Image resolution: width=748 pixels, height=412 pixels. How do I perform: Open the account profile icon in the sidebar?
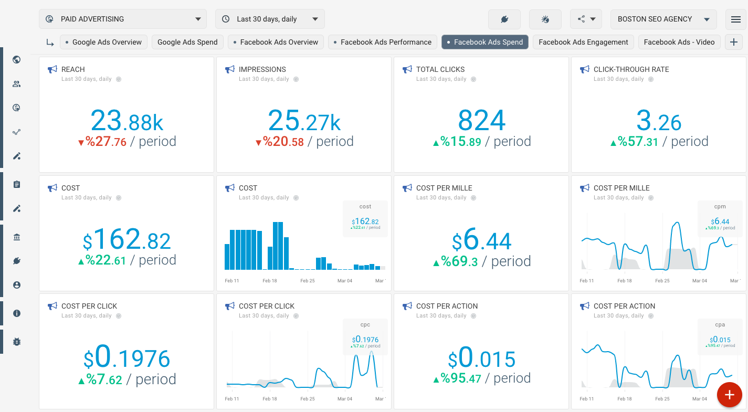17,285
